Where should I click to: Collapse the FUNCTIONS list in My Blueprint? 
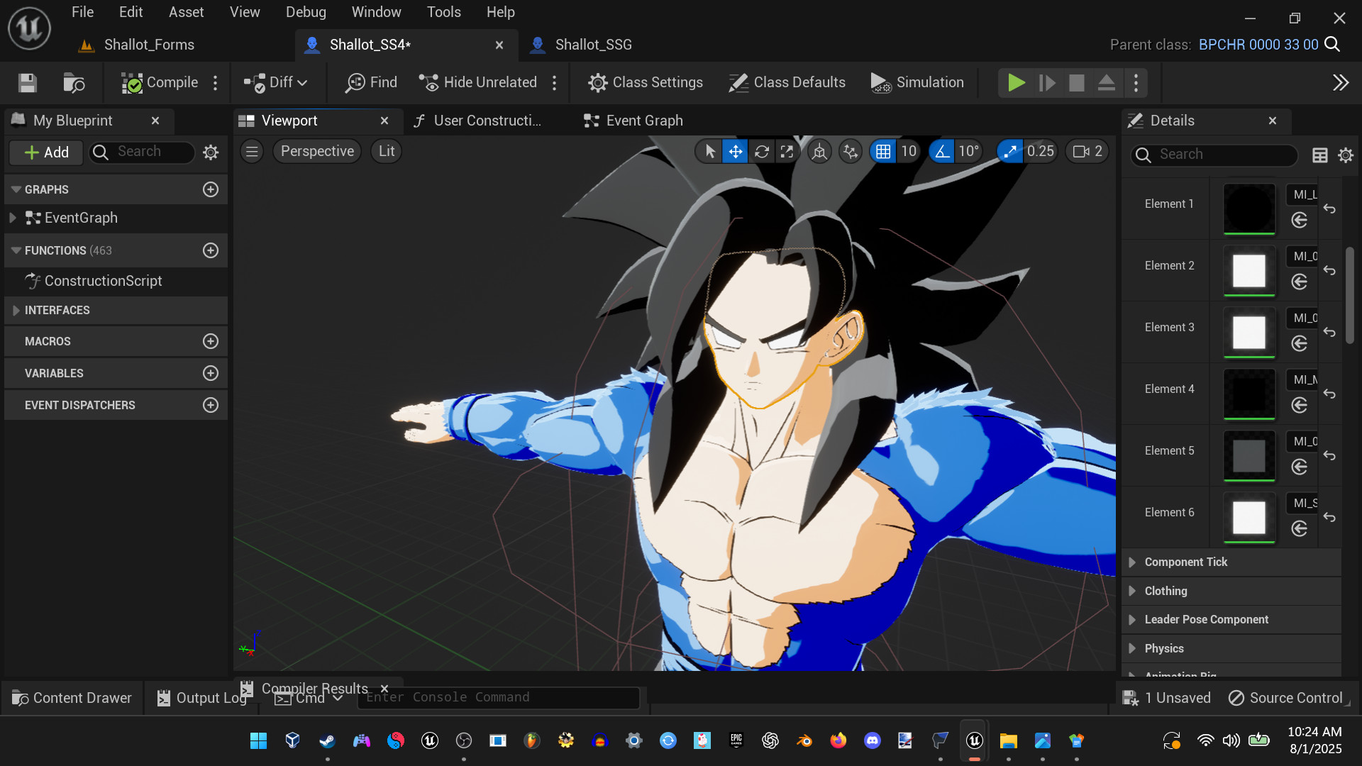tap(16, 250)
